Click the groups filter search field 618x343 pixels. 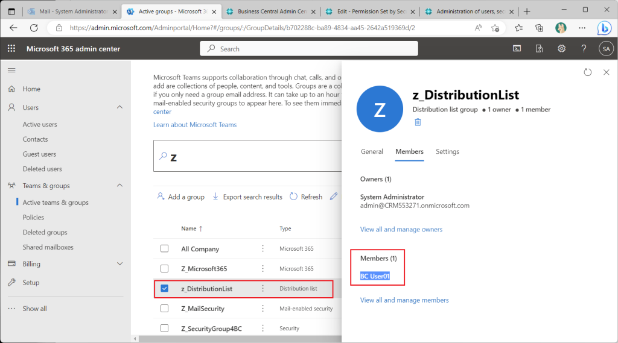247,156
